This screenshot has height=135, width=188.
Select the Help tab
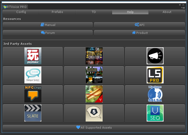click(130, 12)
